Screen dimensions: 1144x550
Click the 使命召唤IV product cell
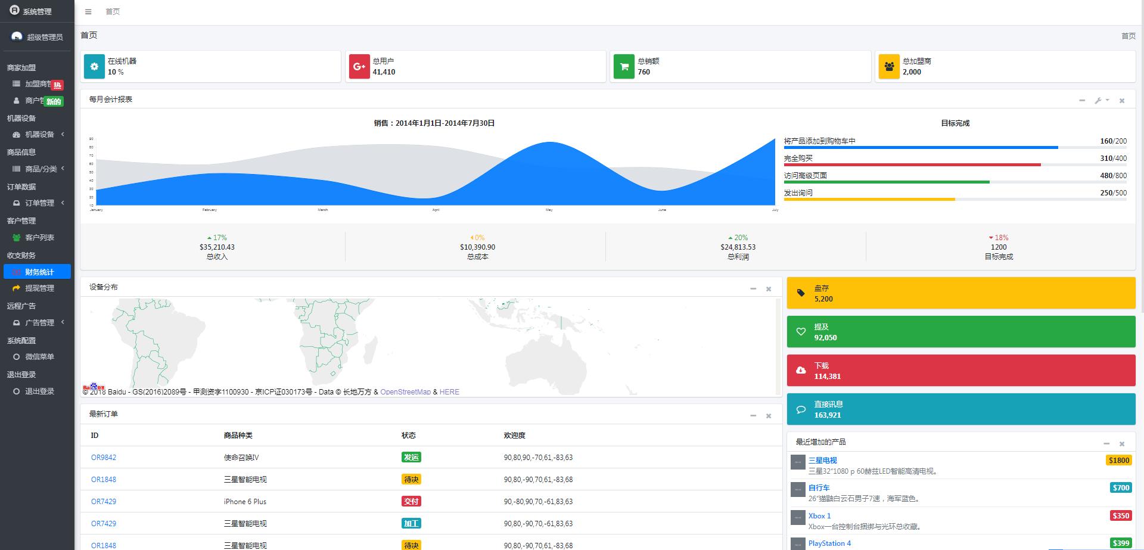pyautogui.click(x=241, y=458)
